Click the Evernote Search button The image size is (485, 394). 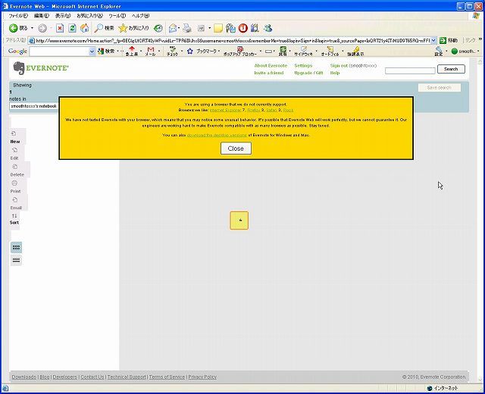click(451, 69)
